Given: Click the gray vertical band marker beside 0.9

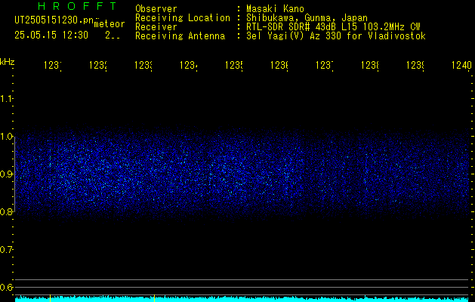Looking at the screenshot, I should tap(15, 174).
